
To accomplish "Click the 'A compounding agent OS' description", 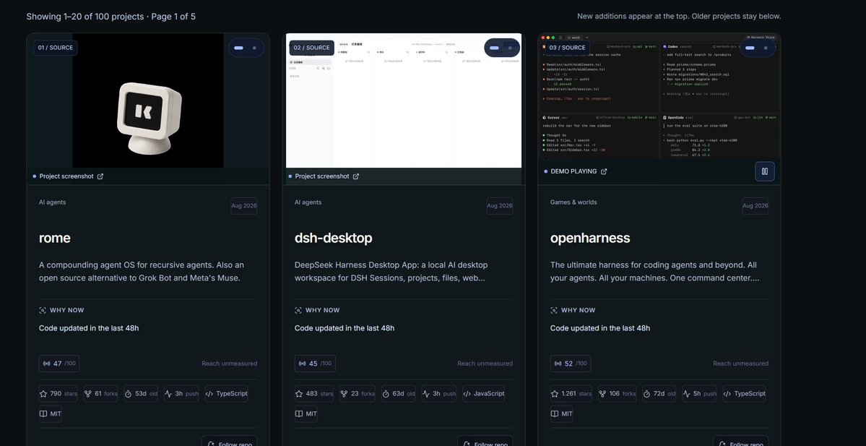I will coord(142,271).
